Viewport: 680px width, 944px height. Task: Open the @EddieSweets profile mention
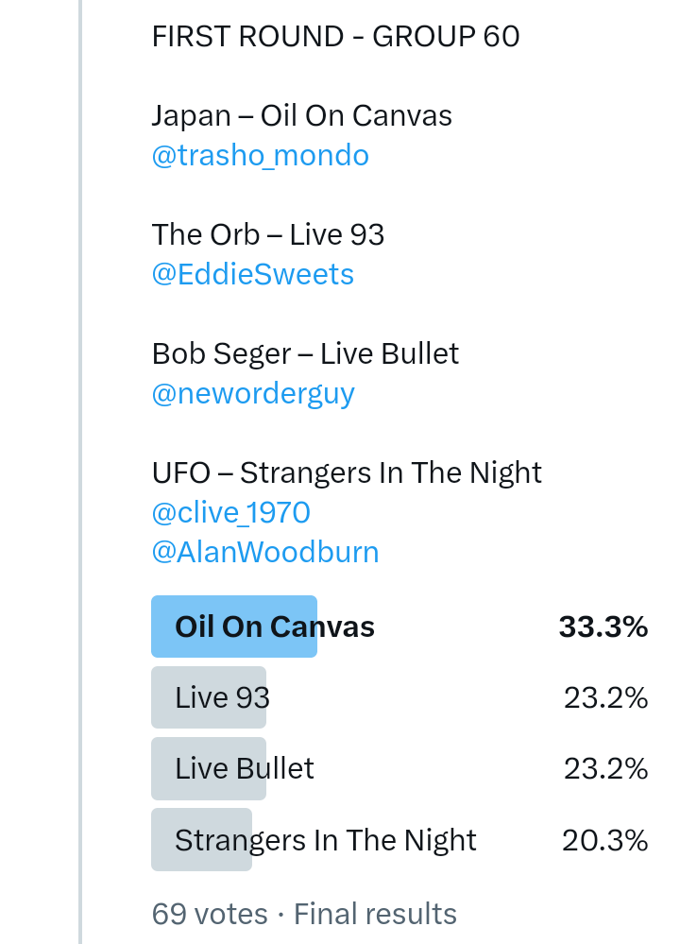point(252,275)
